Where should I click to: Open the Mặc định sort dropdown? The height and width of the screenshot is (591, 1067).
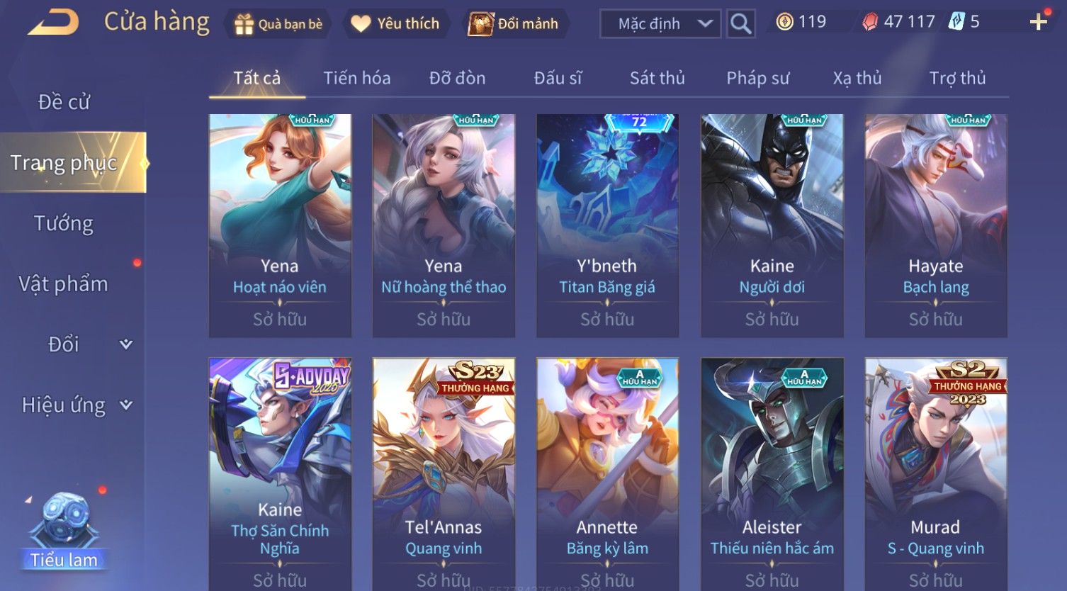(x=660, y=24)
